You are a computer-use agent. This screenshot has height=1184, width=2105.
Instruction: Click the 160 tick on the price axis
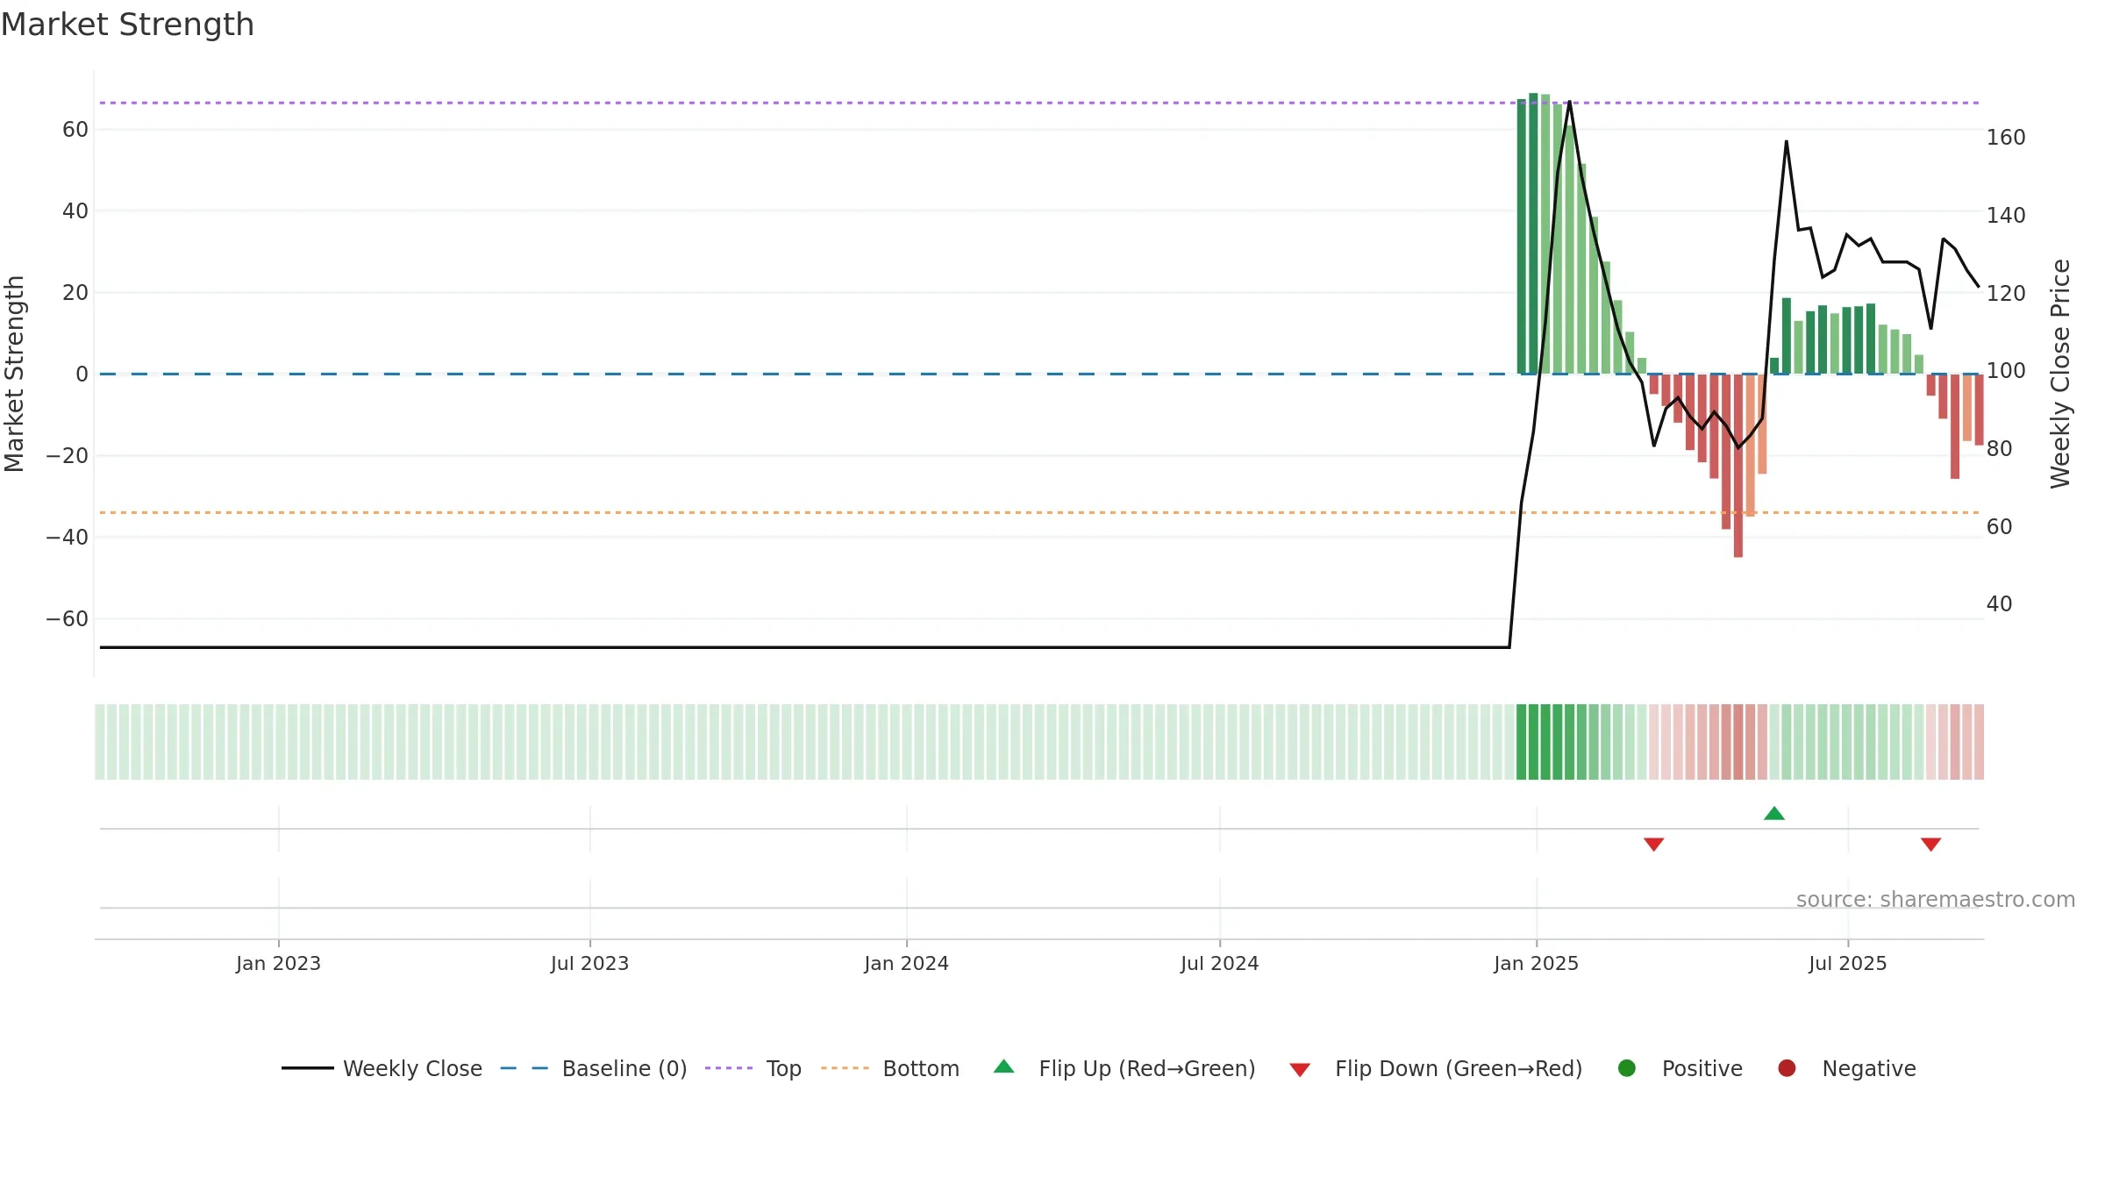coord(2006,138)
